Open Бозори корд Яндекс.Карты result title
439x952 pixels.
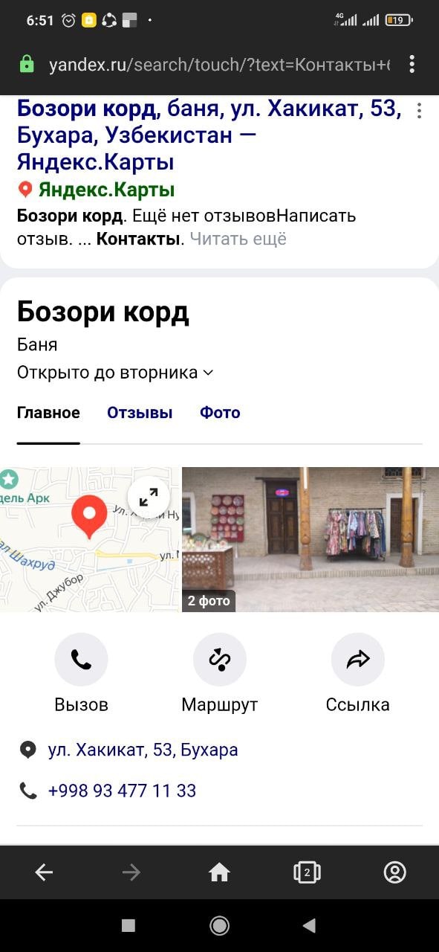(209, 135)
